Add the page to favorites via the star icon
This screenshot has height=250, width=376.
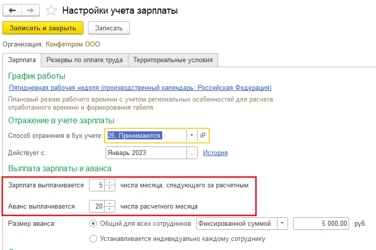point(51,11)
